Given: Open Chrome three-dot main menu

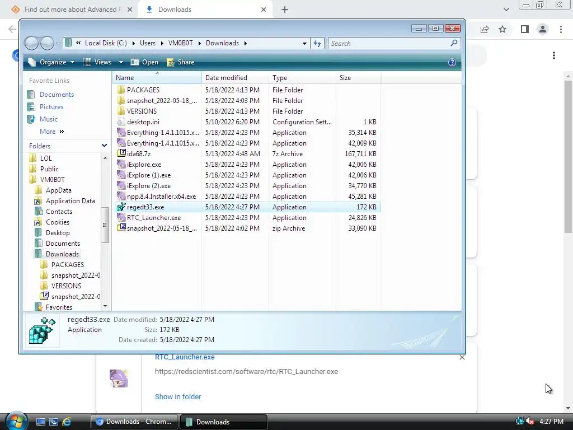Looking at the screenshot, I should coord(561,29).
